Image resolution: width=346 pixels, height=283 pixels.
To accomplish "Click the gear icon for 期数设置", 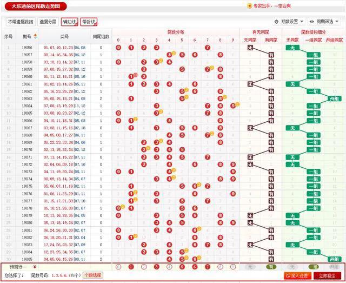I will 276,22.
